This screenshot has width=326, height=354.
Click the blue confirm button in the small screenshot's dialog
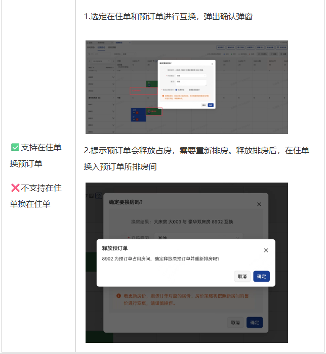(x=211, y=105)
